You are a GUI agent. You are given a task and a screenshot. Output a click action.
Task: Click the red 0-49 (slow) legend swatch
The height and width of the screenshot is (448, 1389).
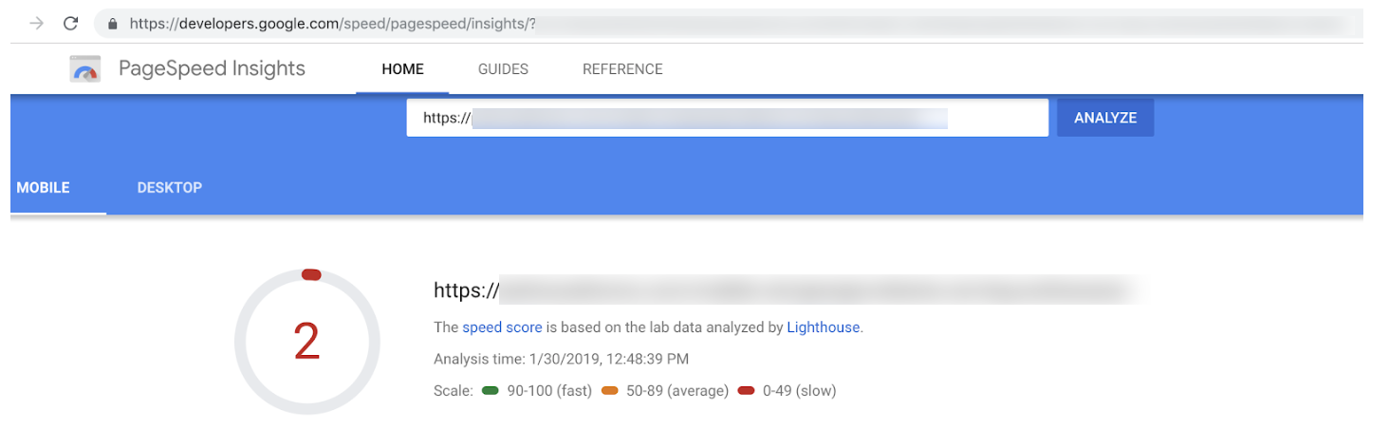pos(746,390)
